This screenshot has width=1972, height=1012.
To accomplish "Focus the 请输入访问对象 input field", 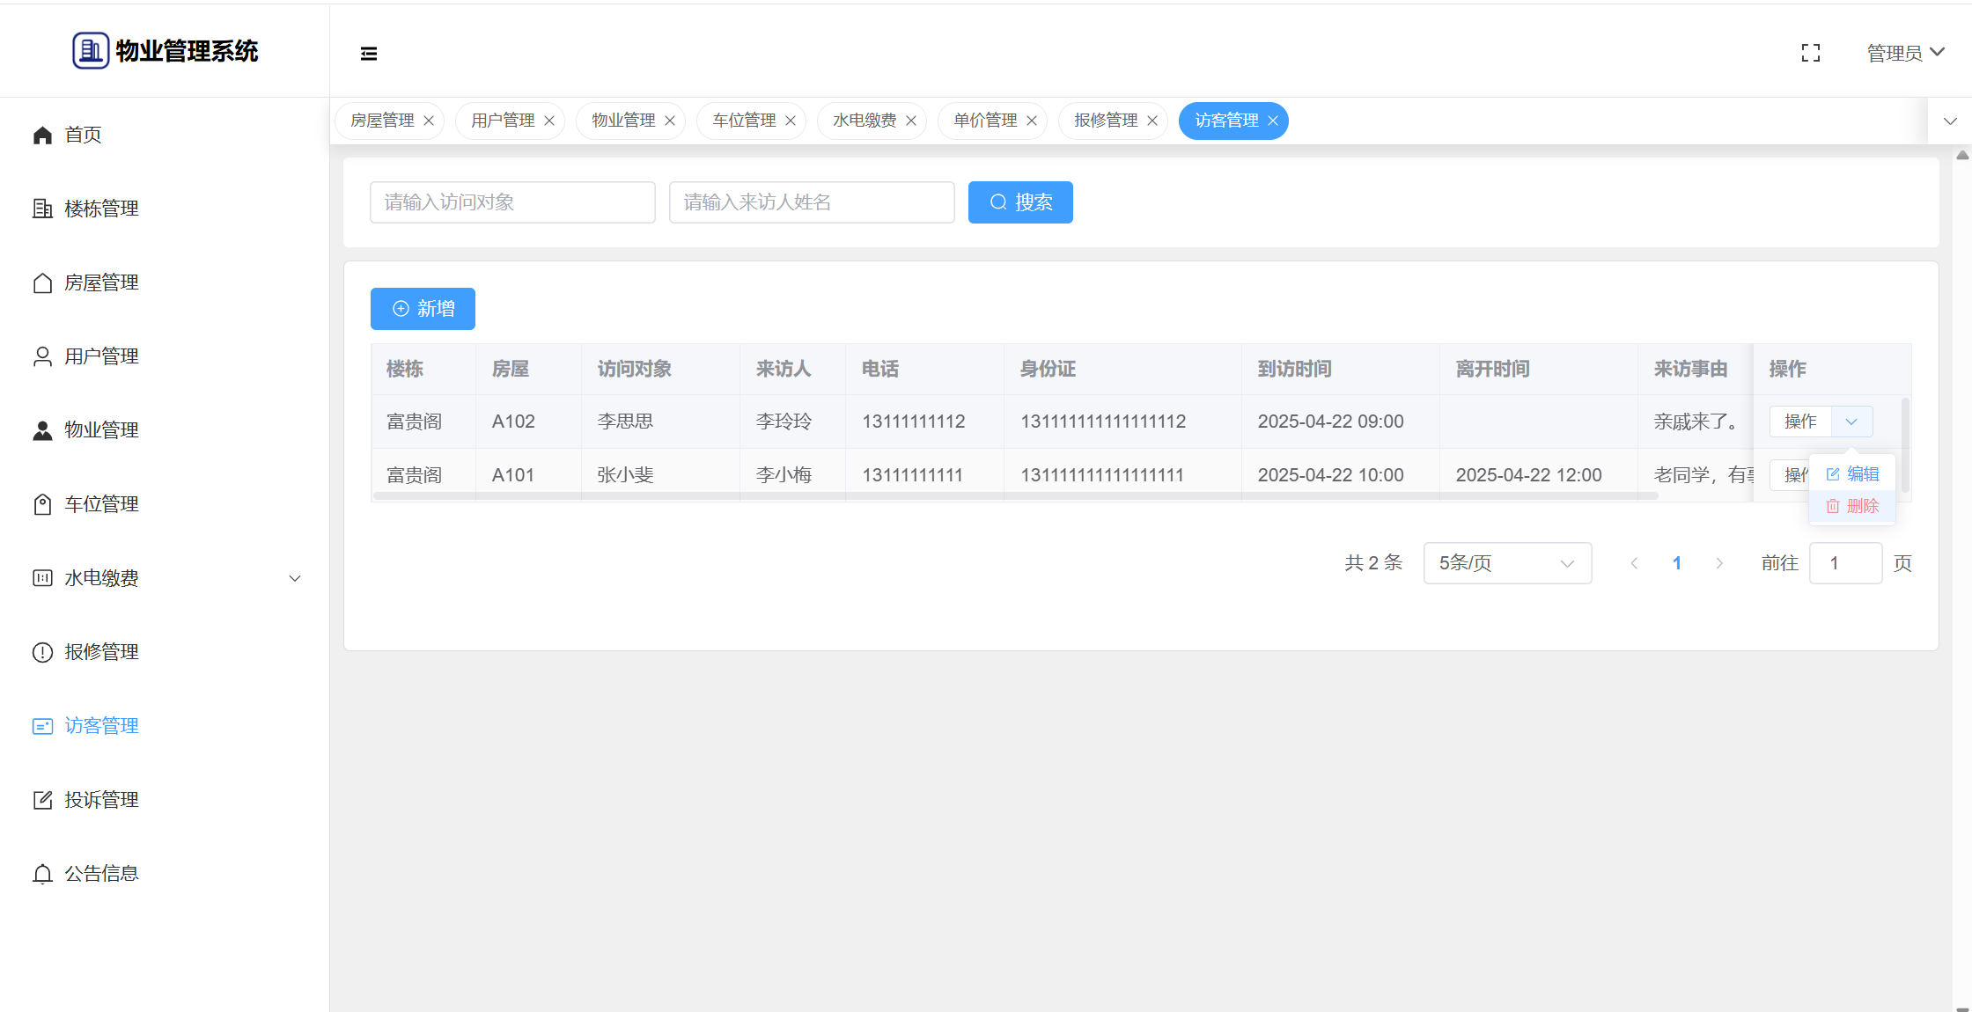I will [512, 202].
